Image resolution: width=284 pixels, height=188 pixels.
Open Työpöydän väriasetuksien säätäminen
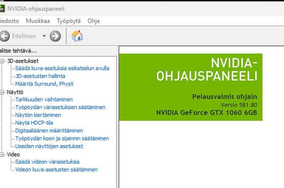pyautogui.click(x=60, y=107)
